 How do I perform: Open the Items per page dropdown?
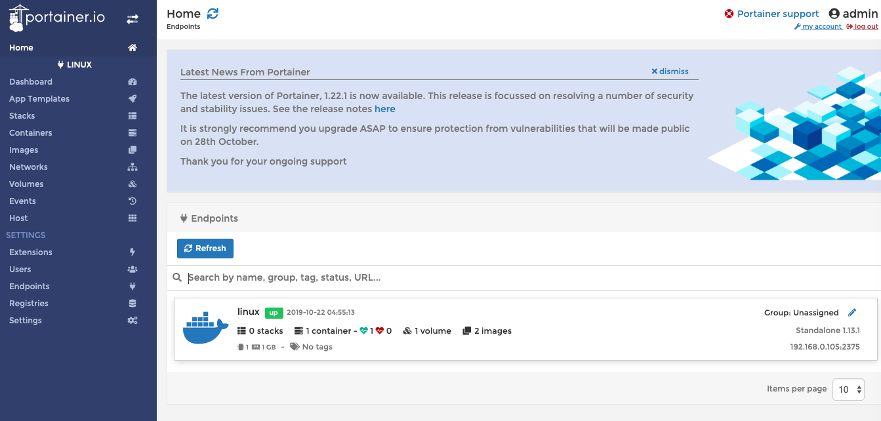pos(848,390)
